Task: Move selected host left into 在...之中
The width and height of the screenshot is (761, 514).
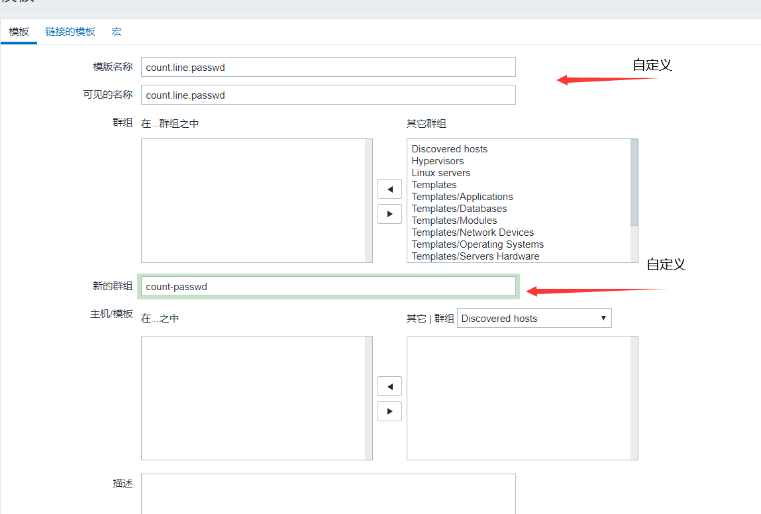Action: pos(389,386)
